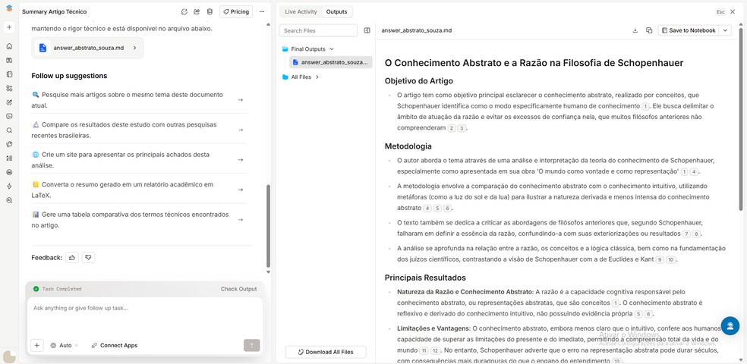The width and height of the screenshot is (747, 364).
Task: Select answer_abstrato_souza file in file tree
Action: [x=331, y=62]
